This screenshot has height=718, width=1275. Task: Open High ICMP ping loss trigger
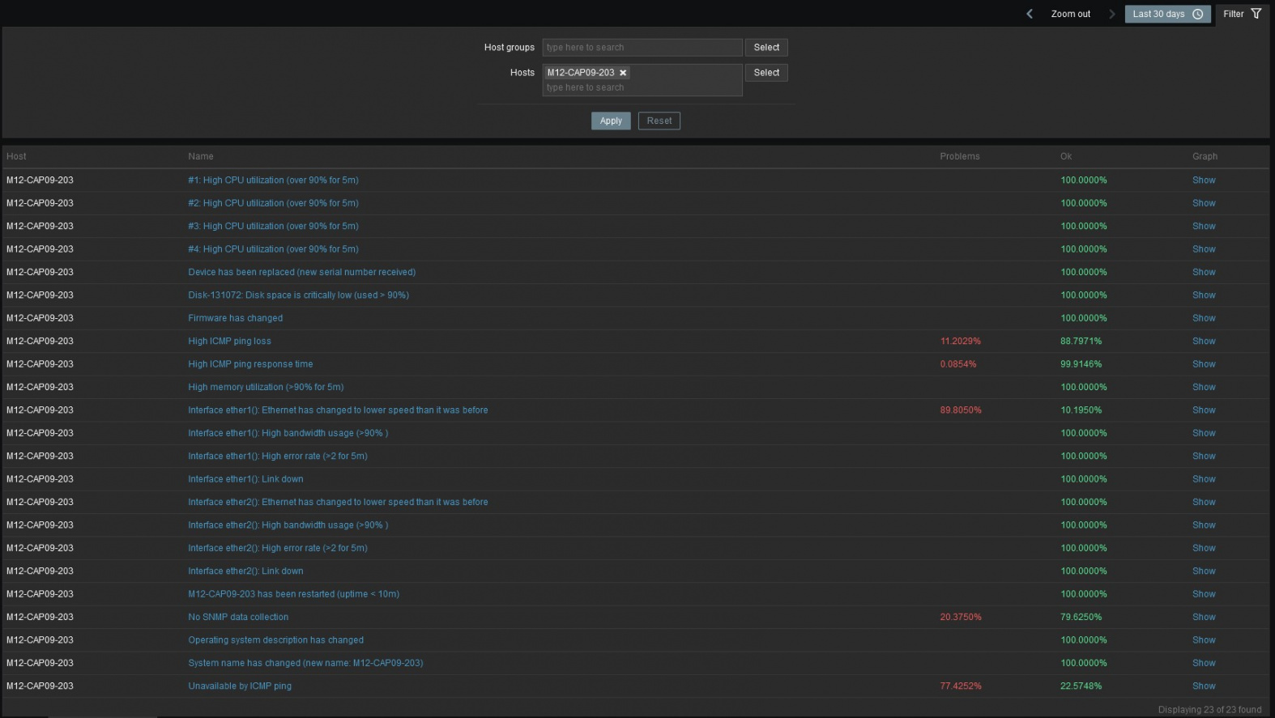[x=229, y=342]
